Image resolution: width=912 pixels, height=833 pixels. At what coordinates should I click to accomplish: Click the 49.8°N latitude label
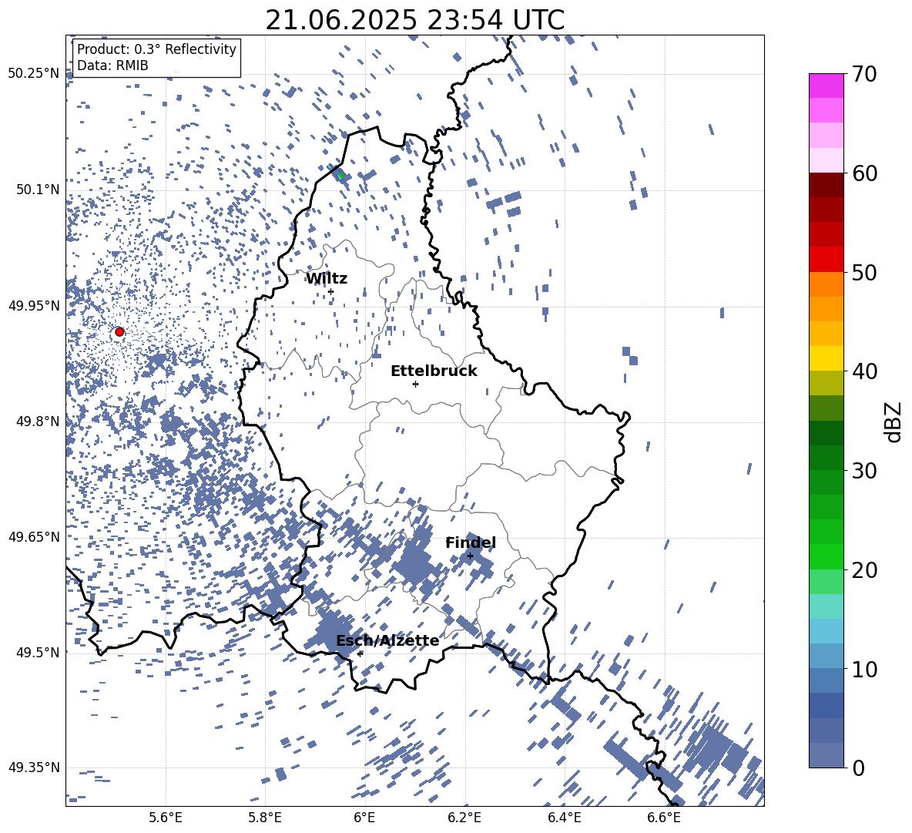[37, 422]
